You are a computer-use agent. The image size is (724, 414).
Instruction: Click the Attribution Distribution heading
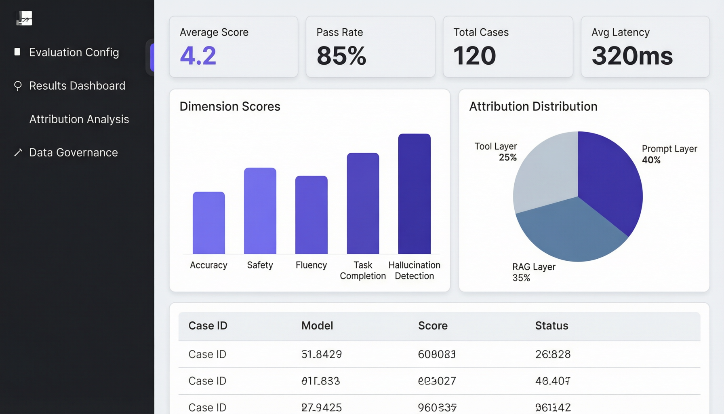tap(533, 106)
